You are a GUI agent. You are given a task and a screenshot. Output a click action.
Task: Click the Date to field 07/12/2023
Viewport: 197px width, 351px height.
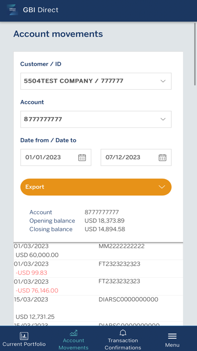tap(136, 157)
